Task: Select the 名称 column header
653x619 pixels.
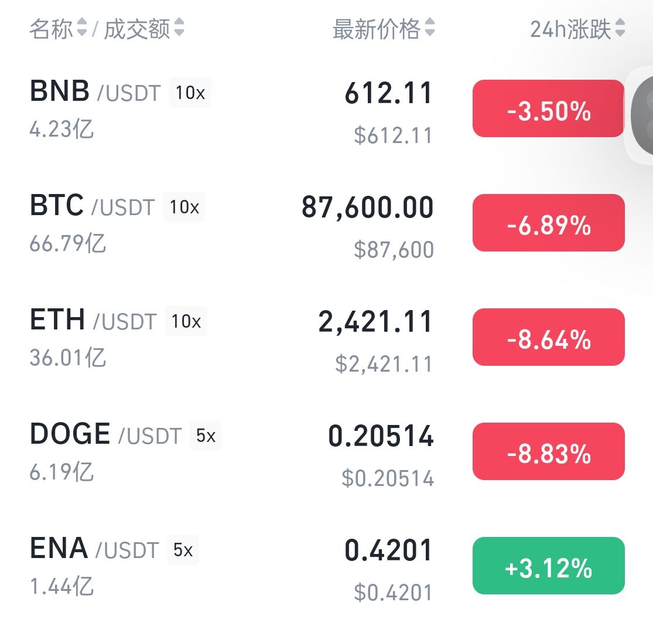Action: (x=51, y=28)
